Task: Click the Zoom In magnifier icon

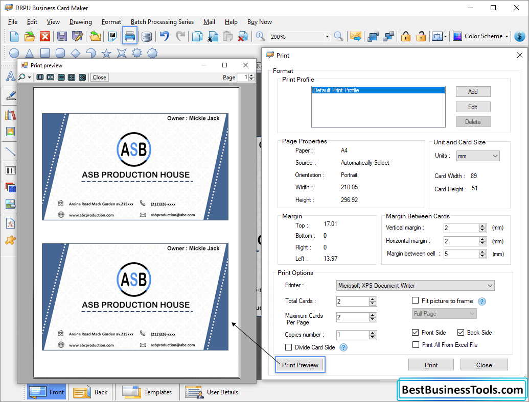Action: 260,36
